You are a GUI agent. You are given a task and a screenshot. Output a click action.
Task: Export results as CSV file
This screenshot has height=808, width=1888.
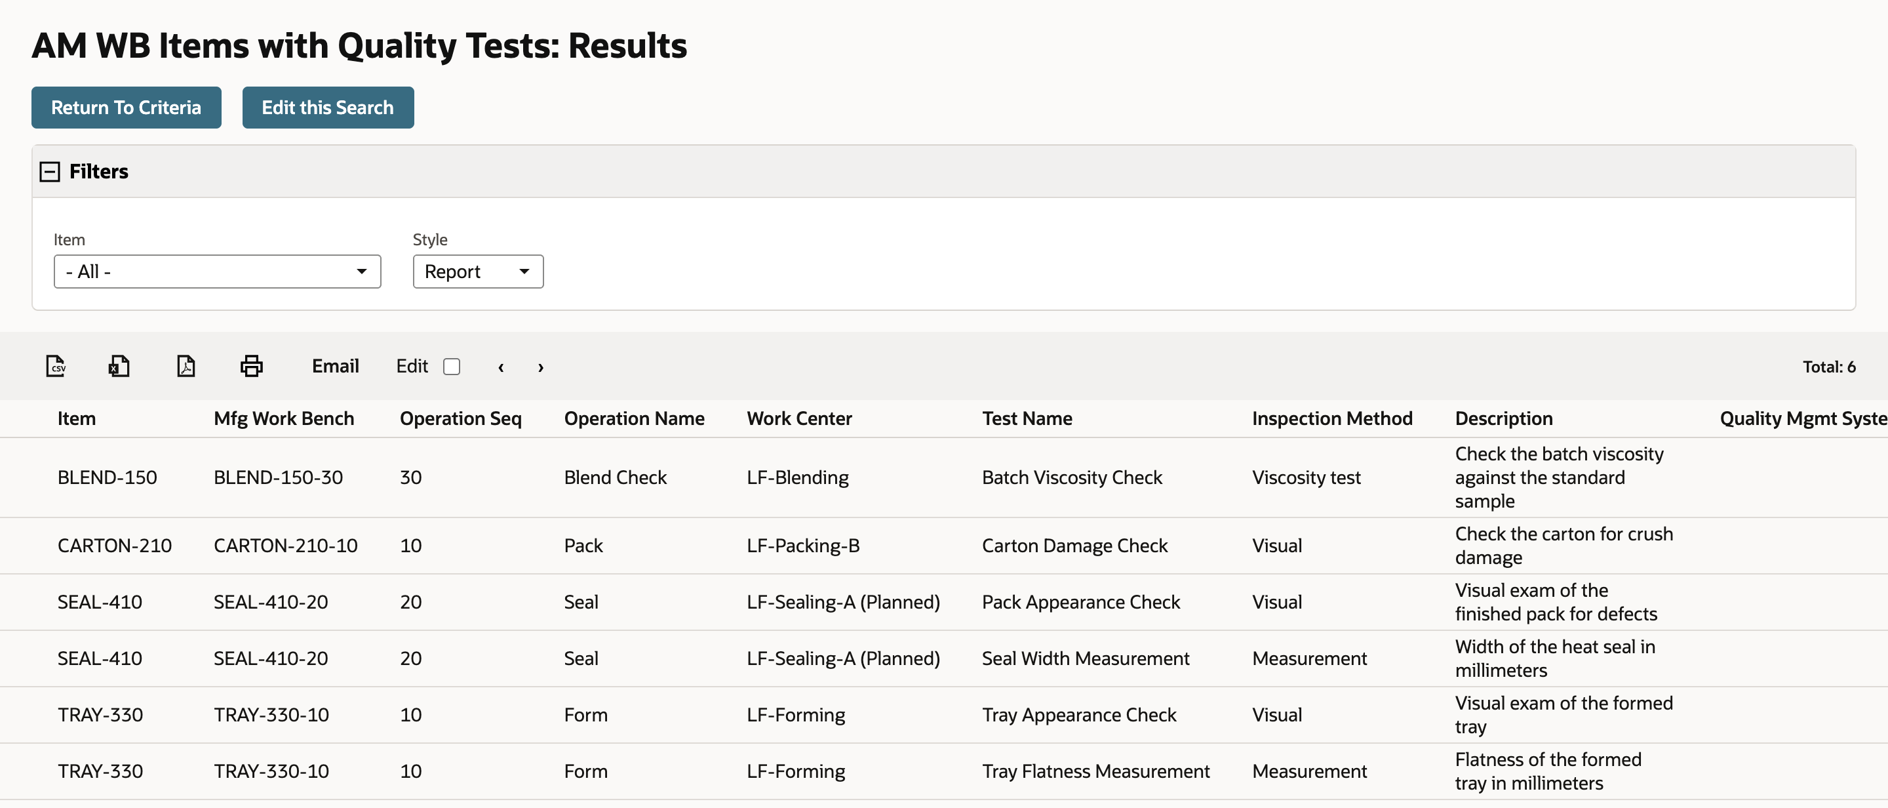coord(56,366)
